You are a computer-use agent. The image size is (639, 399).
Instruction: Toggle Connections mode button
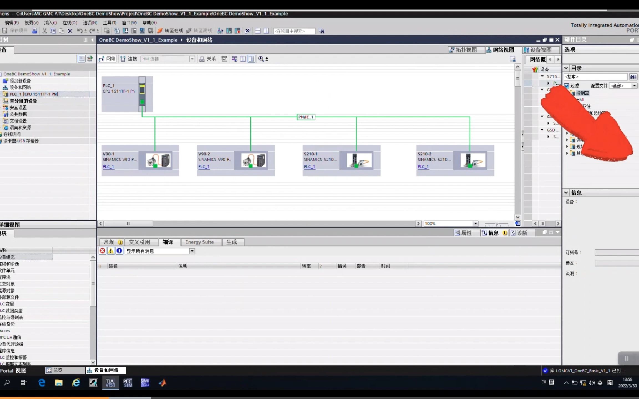pos(129,59)
